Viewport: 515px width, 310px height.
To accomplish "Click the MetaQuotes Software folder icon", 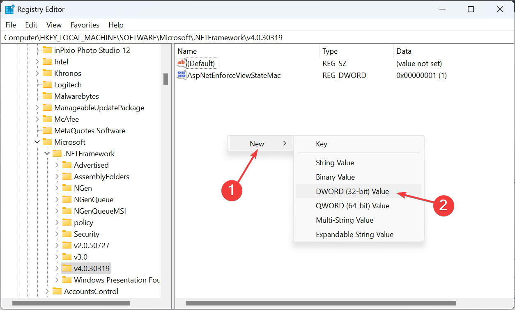I will [x=47, y=130].
